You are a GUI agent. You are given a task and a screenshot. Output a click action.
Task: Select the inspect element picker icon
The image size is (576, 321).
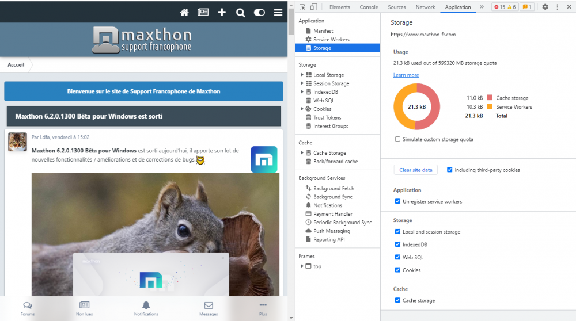[302, 7]
